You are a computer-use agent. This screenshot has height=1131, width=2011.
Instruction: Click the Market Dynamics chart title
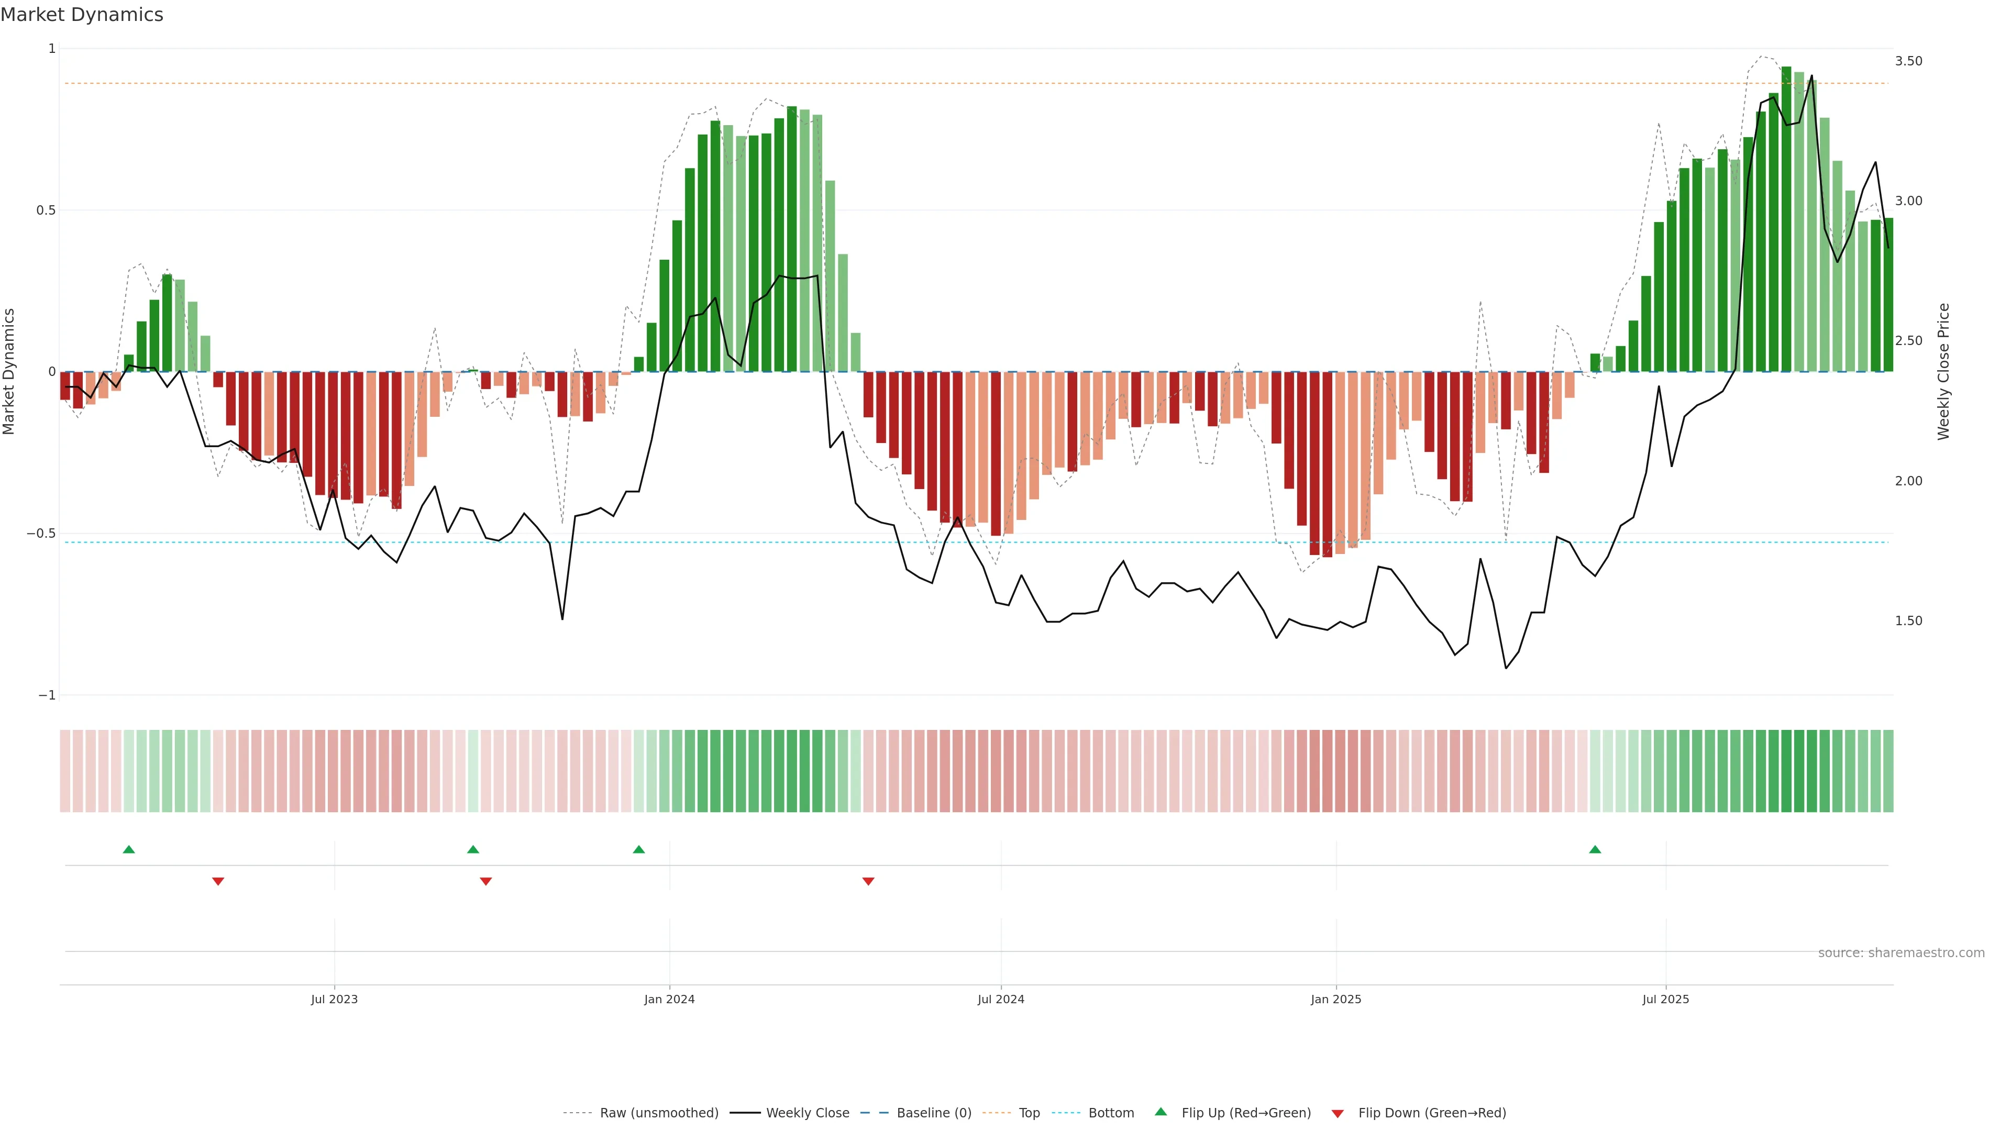[x=82, y=15]
